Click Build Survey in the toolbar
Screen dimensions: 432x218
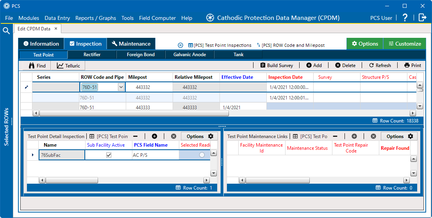[x=276, y=66]
